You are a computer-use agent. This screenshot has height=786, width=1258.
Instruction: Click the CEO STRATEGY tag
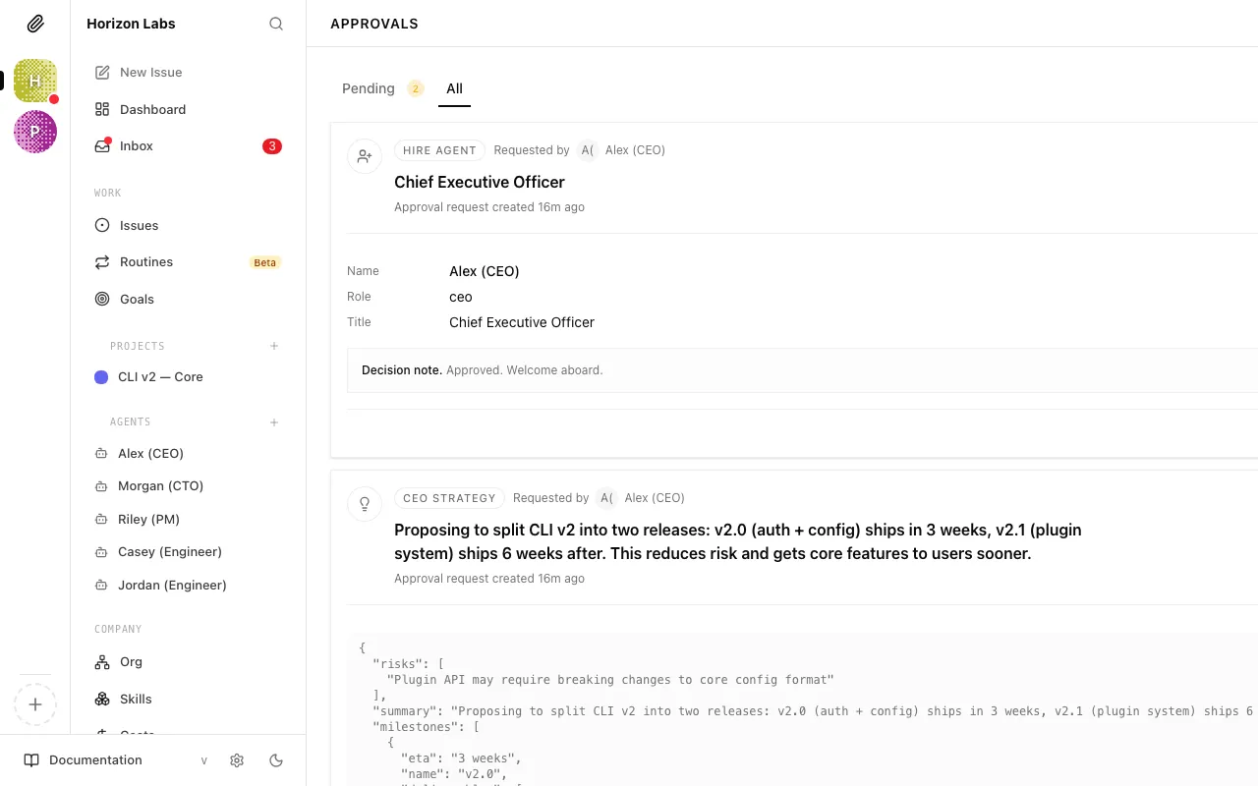[x=449, y=498]
